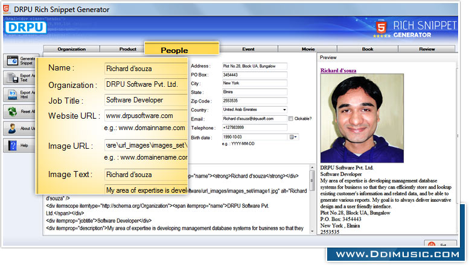The width and height of the screenshot is (469, 265).
Task: Open Help via question mark icon
Action: 12,145
